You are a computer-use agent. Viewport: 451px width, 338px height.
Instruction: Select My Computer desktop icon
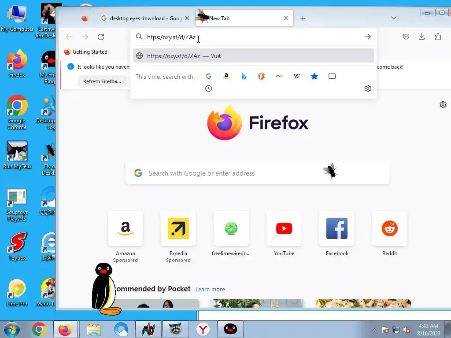pos(17,18)
